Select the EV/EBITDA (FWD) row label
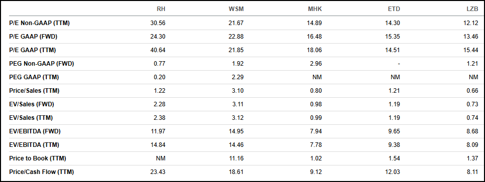The width and height of the screenshot is (485, 182). pos(35,131)
